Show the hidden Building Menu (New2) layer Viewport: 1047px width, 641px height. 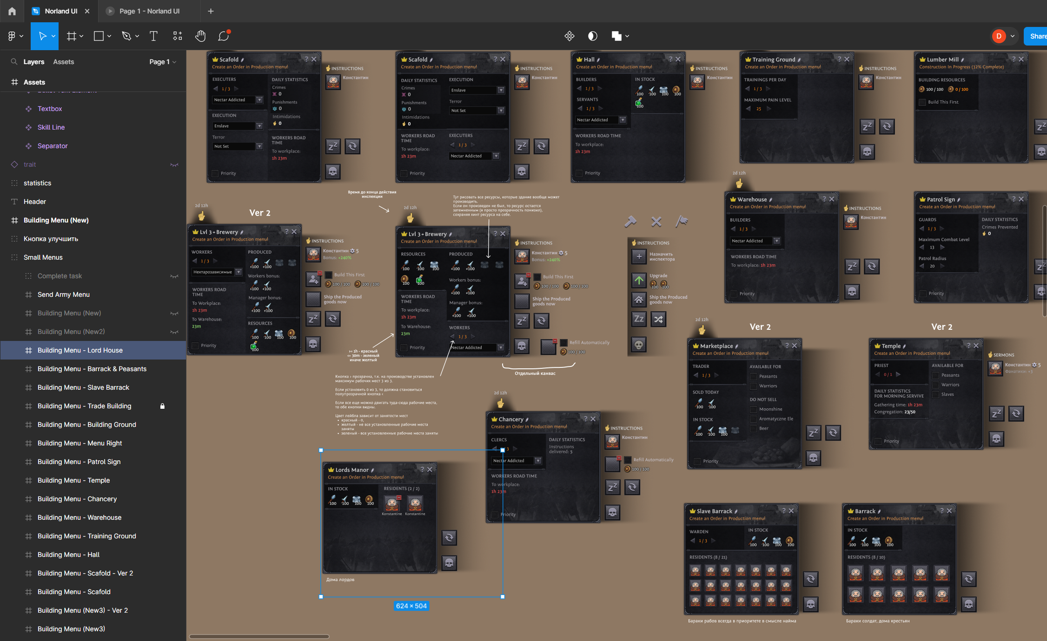click(174, 332)
